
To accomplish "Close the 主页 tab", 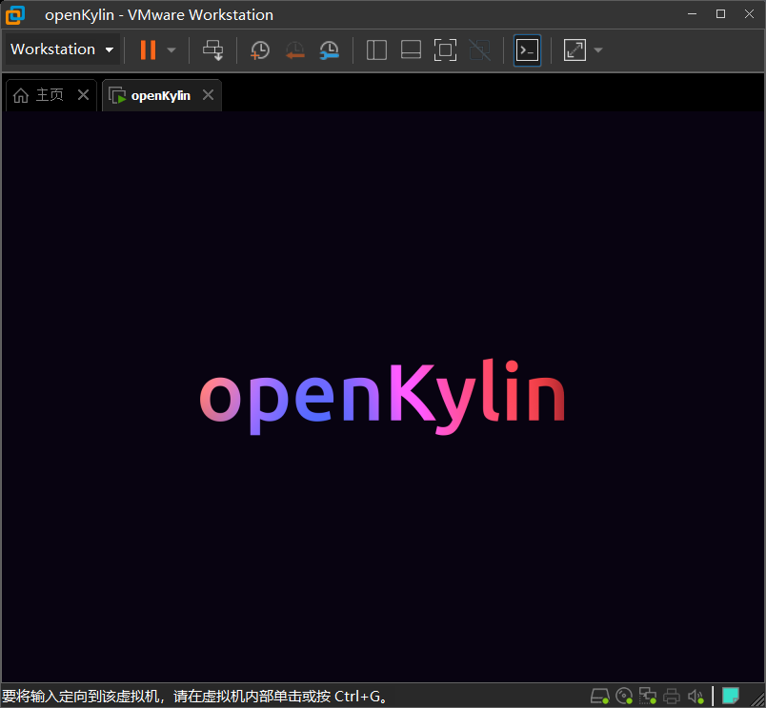I will tap(84, 94).
